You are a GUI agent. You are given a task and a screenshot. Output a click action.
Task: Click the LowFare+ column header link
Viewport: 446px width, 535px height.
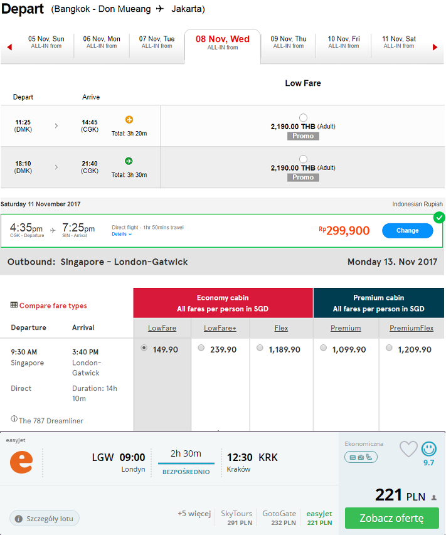click(220, 328)
